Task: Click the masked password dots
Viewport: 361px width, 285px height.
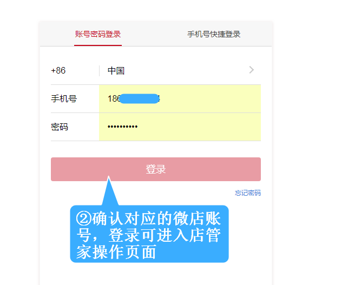Action: coord(122,127)
